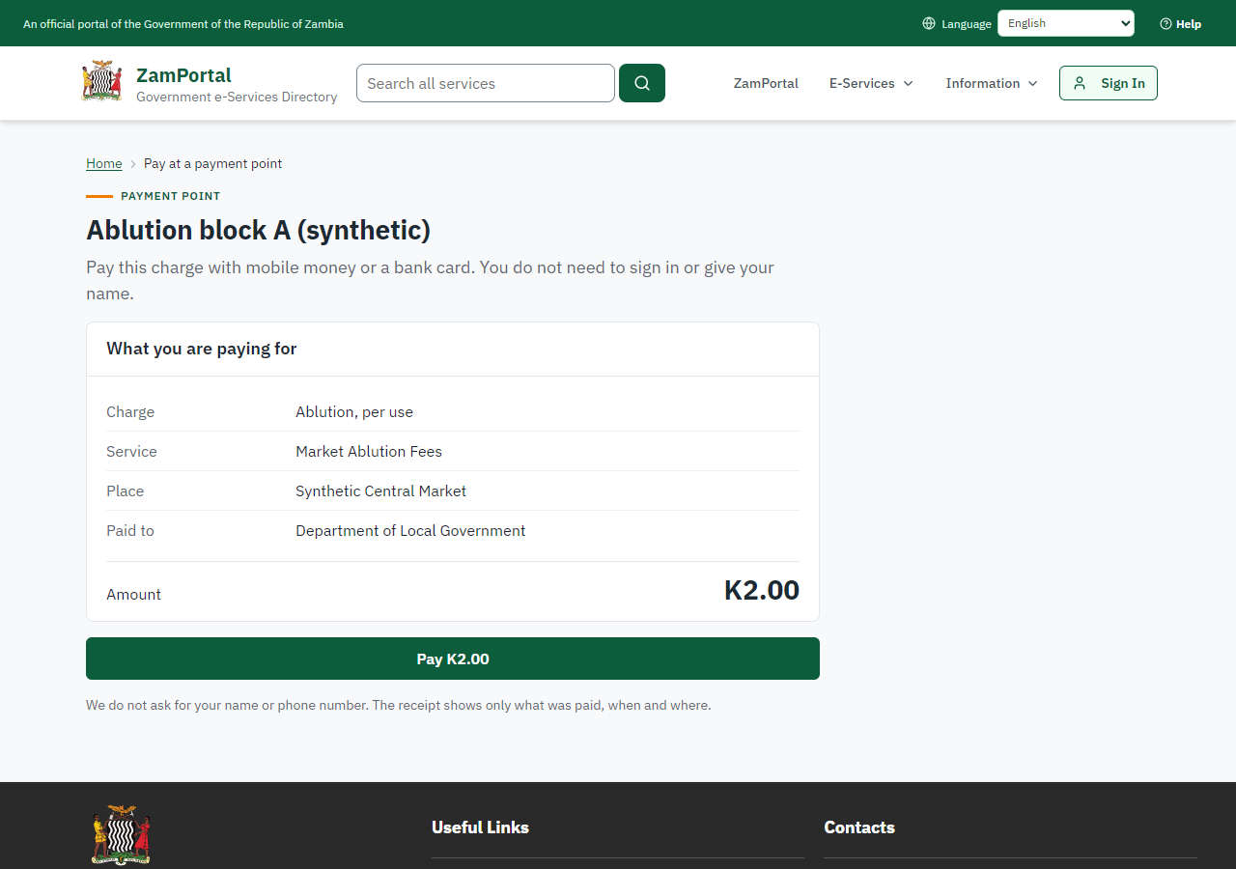Expand the Information menu
This screenshot has width=1236, height=869.
point(992,83)
